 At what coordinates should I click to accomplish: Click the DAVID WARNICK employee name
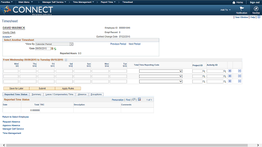point(14,28)
